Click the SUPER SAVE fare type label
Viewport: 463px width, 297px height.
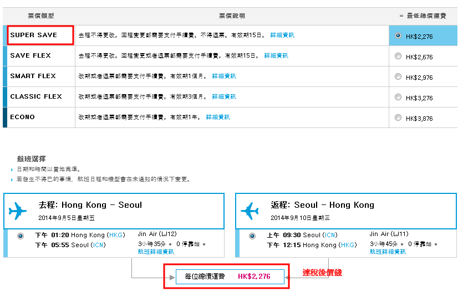pyautogui.click(x=33, y=35)
